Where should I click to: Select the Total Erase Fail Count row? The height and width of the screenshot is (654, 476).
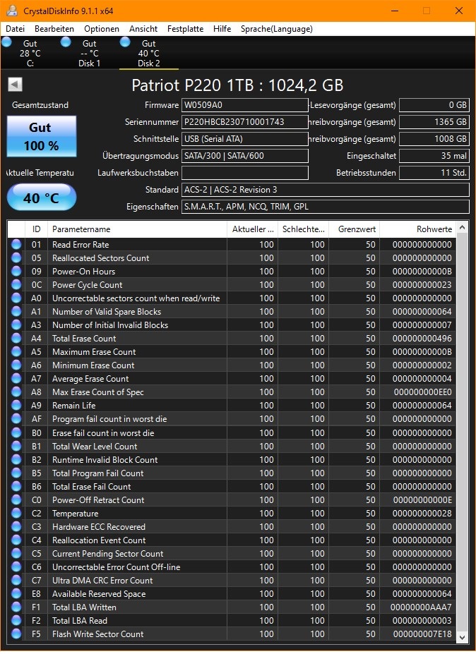click(232, 486)
